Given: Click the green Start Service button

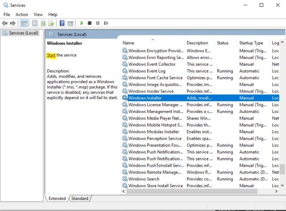Looking at the screenshot, I should (82, 23).
